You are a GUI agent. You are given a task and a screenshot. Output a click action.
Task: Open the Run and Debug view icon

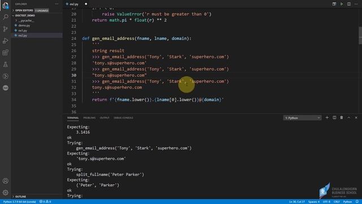point(5,41)
